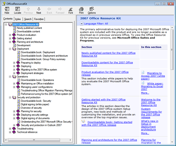Click the book icon beside 2007 Office Resource Kit
The height and width of the screenshot is (146, 176).
pyautogui.click(x=10, y=24)
